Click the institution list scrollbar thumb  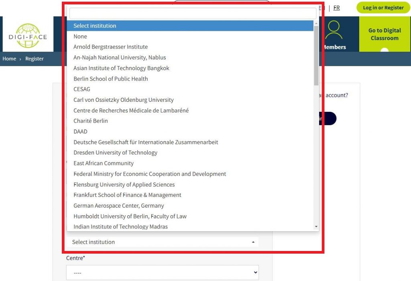(316, 56)
